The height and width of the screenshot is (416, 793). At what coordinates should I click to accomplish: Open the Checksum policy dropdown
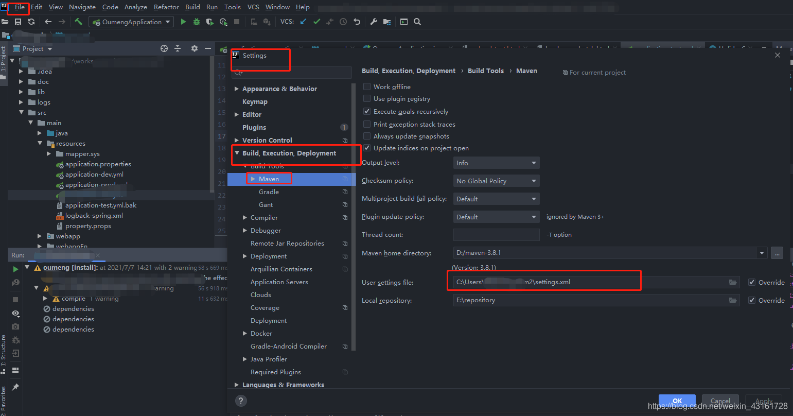[496, 181]
